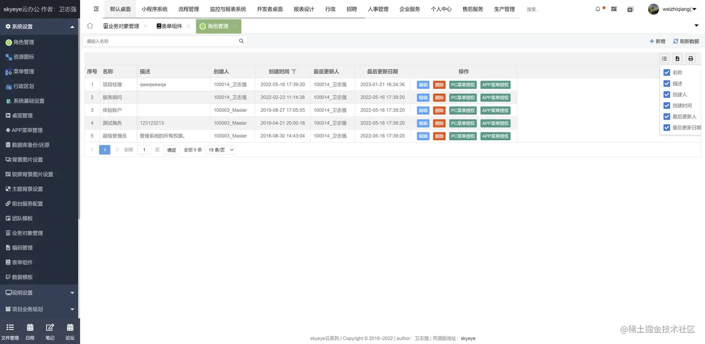
Task: Open the column filter list icon
Action: (x=664, y=58)
